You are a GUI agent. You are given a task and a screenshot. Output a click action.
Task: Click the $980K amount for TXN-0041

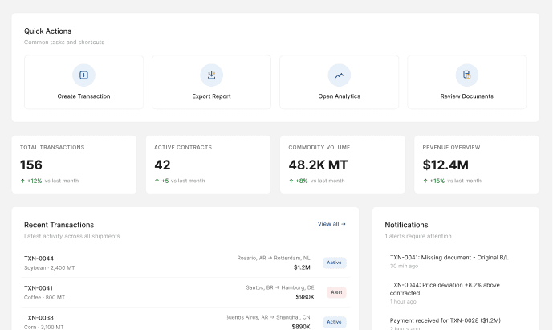[305, 297]
